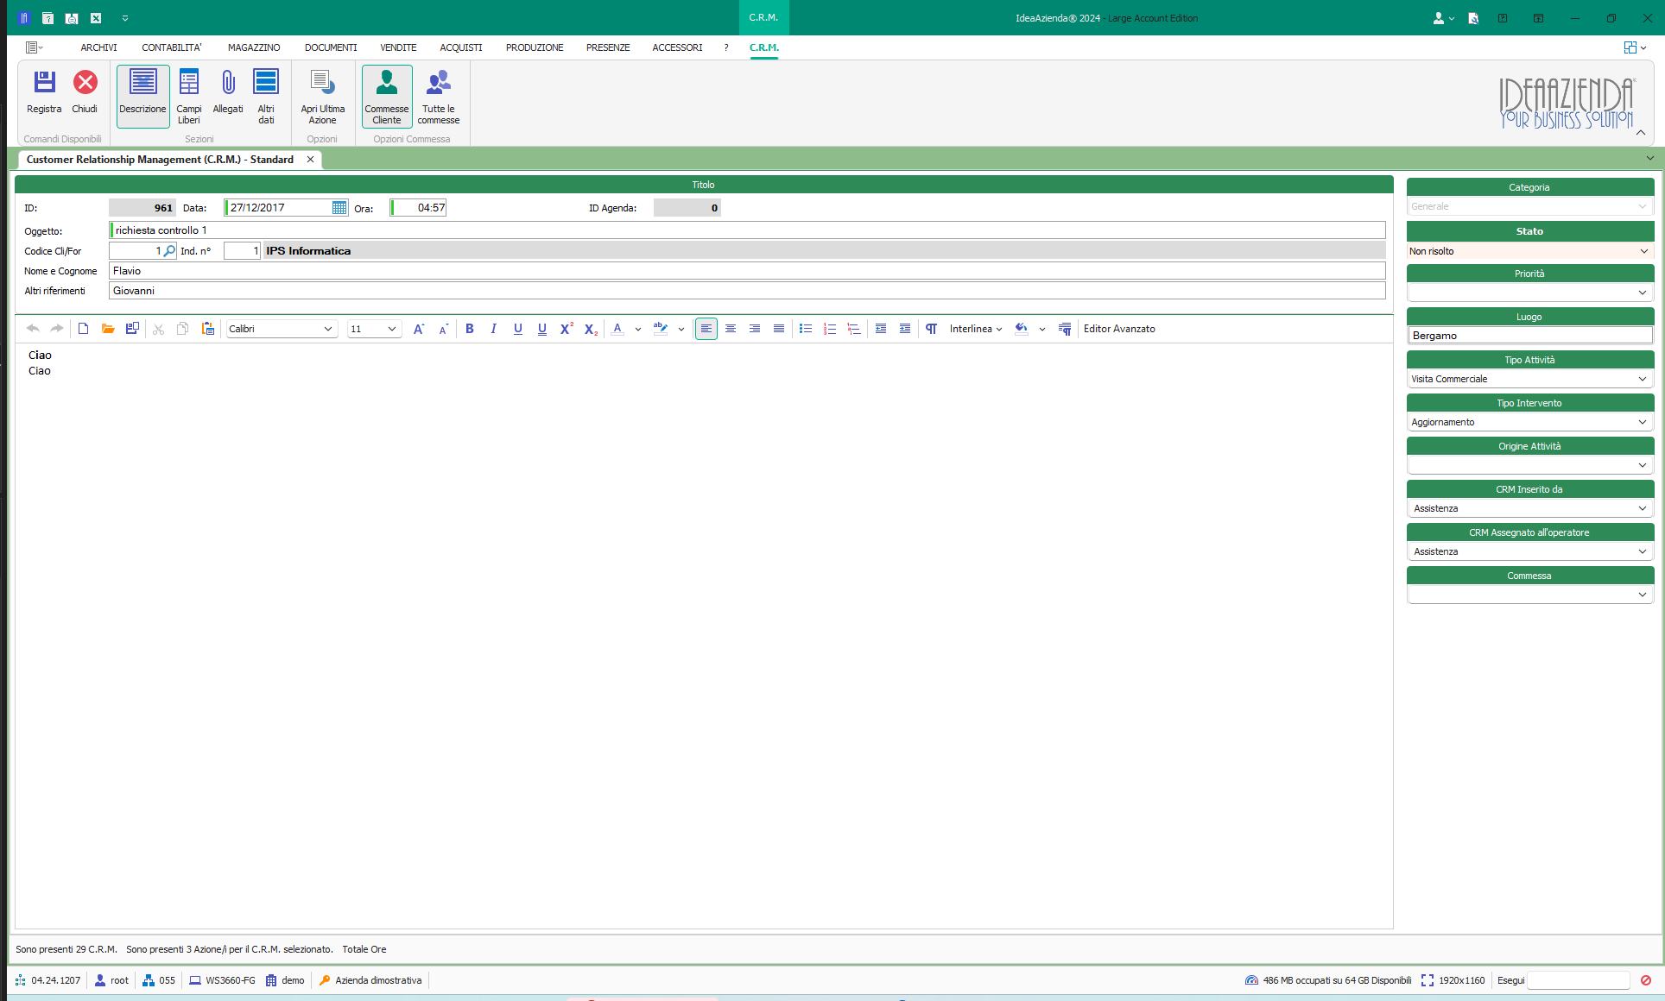Open the Allegati paperclip section
1665x1001 pixels.
coord(228,91)
